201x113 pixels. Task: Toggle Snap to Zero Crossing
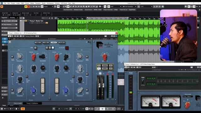(105, 7)
